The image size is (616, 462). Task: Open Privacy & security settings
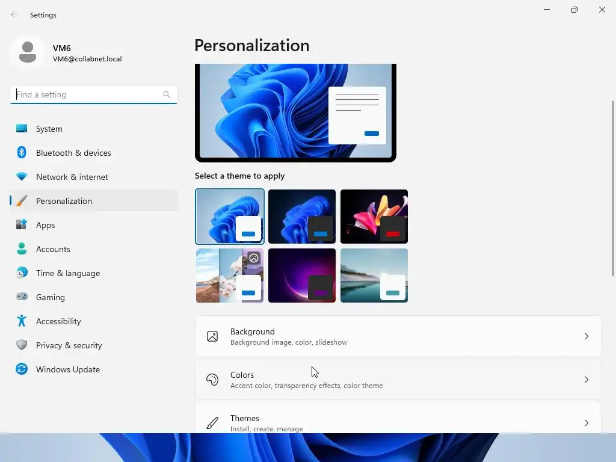coord(94,345)
